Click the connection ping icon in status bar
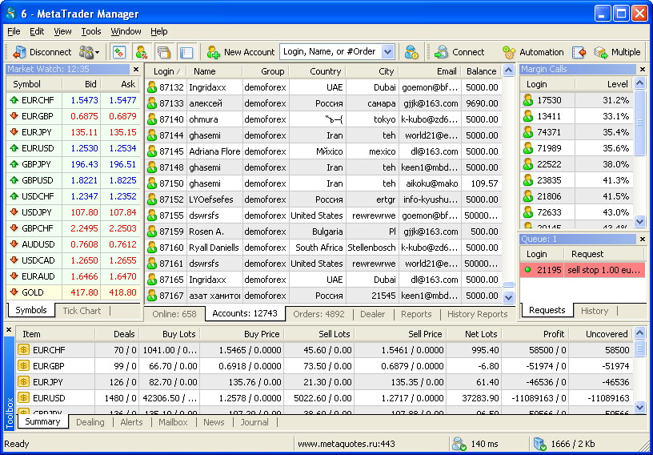The height and width of the screenshot is (455, 653). tap(459, 444)
